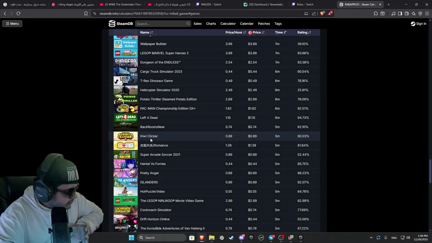Open the Kiwi Clicker game link

149,136
